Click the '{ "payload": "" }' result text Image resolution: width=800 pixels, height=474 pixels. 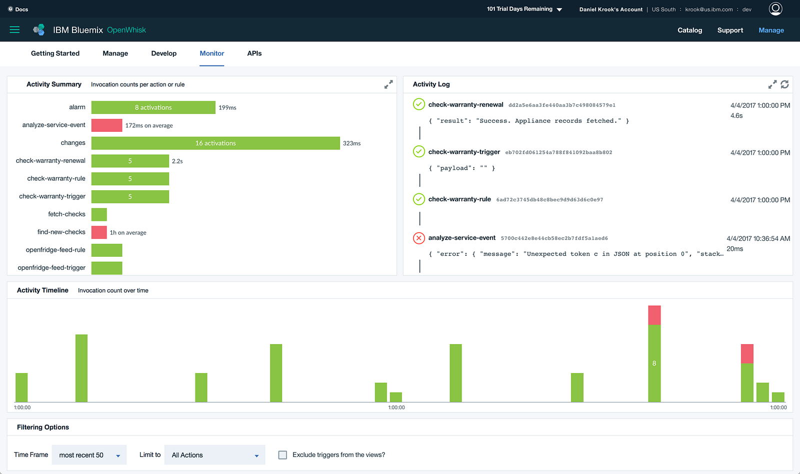pyautogui.click(x=462, y=168)
